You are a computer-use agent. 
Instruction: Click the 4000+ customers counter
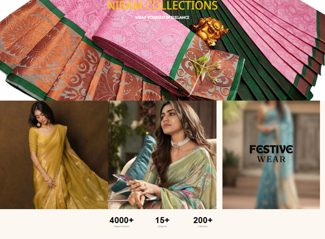121,220
